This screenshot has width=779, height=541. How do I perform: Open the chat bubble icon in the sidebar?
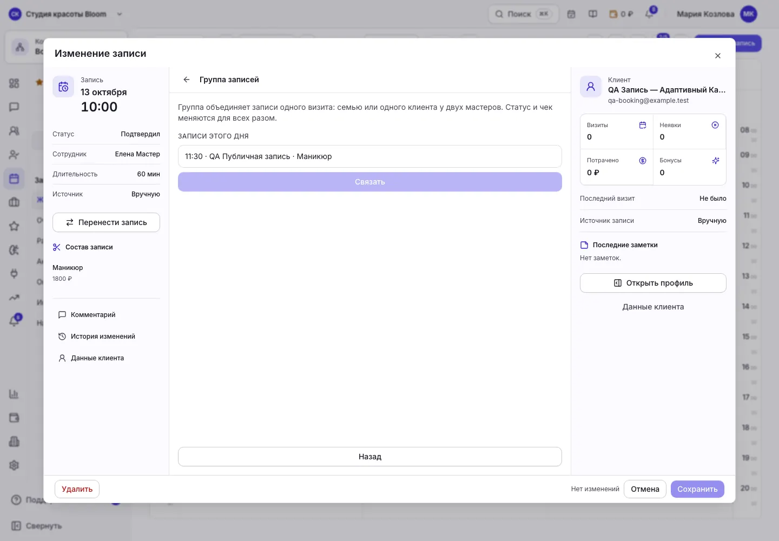point(14,107)
